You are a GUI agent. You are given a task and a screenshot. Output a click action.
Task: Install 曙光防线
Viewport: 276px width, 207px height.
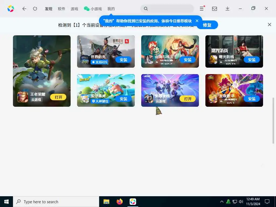click(x=252, y=60)
